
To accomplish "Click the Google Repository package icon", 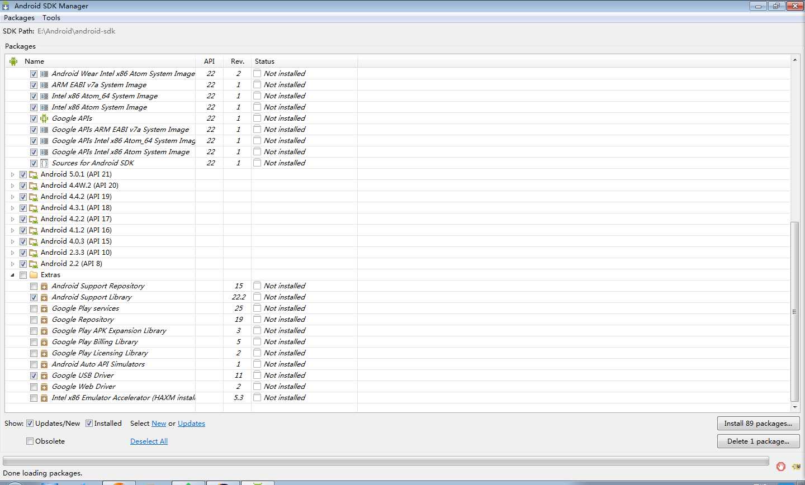I will [x=44, y=320].
